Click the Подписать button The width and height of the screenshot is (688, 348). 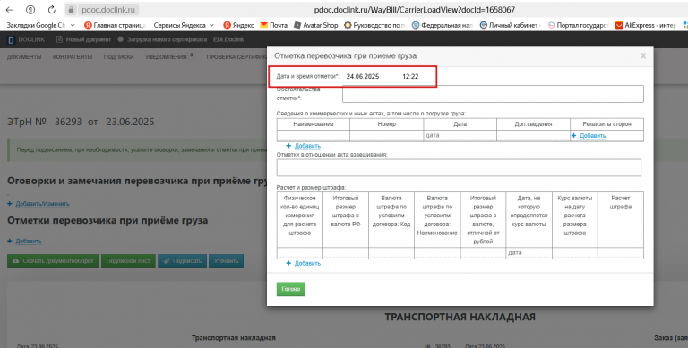[x=182, y=261]
